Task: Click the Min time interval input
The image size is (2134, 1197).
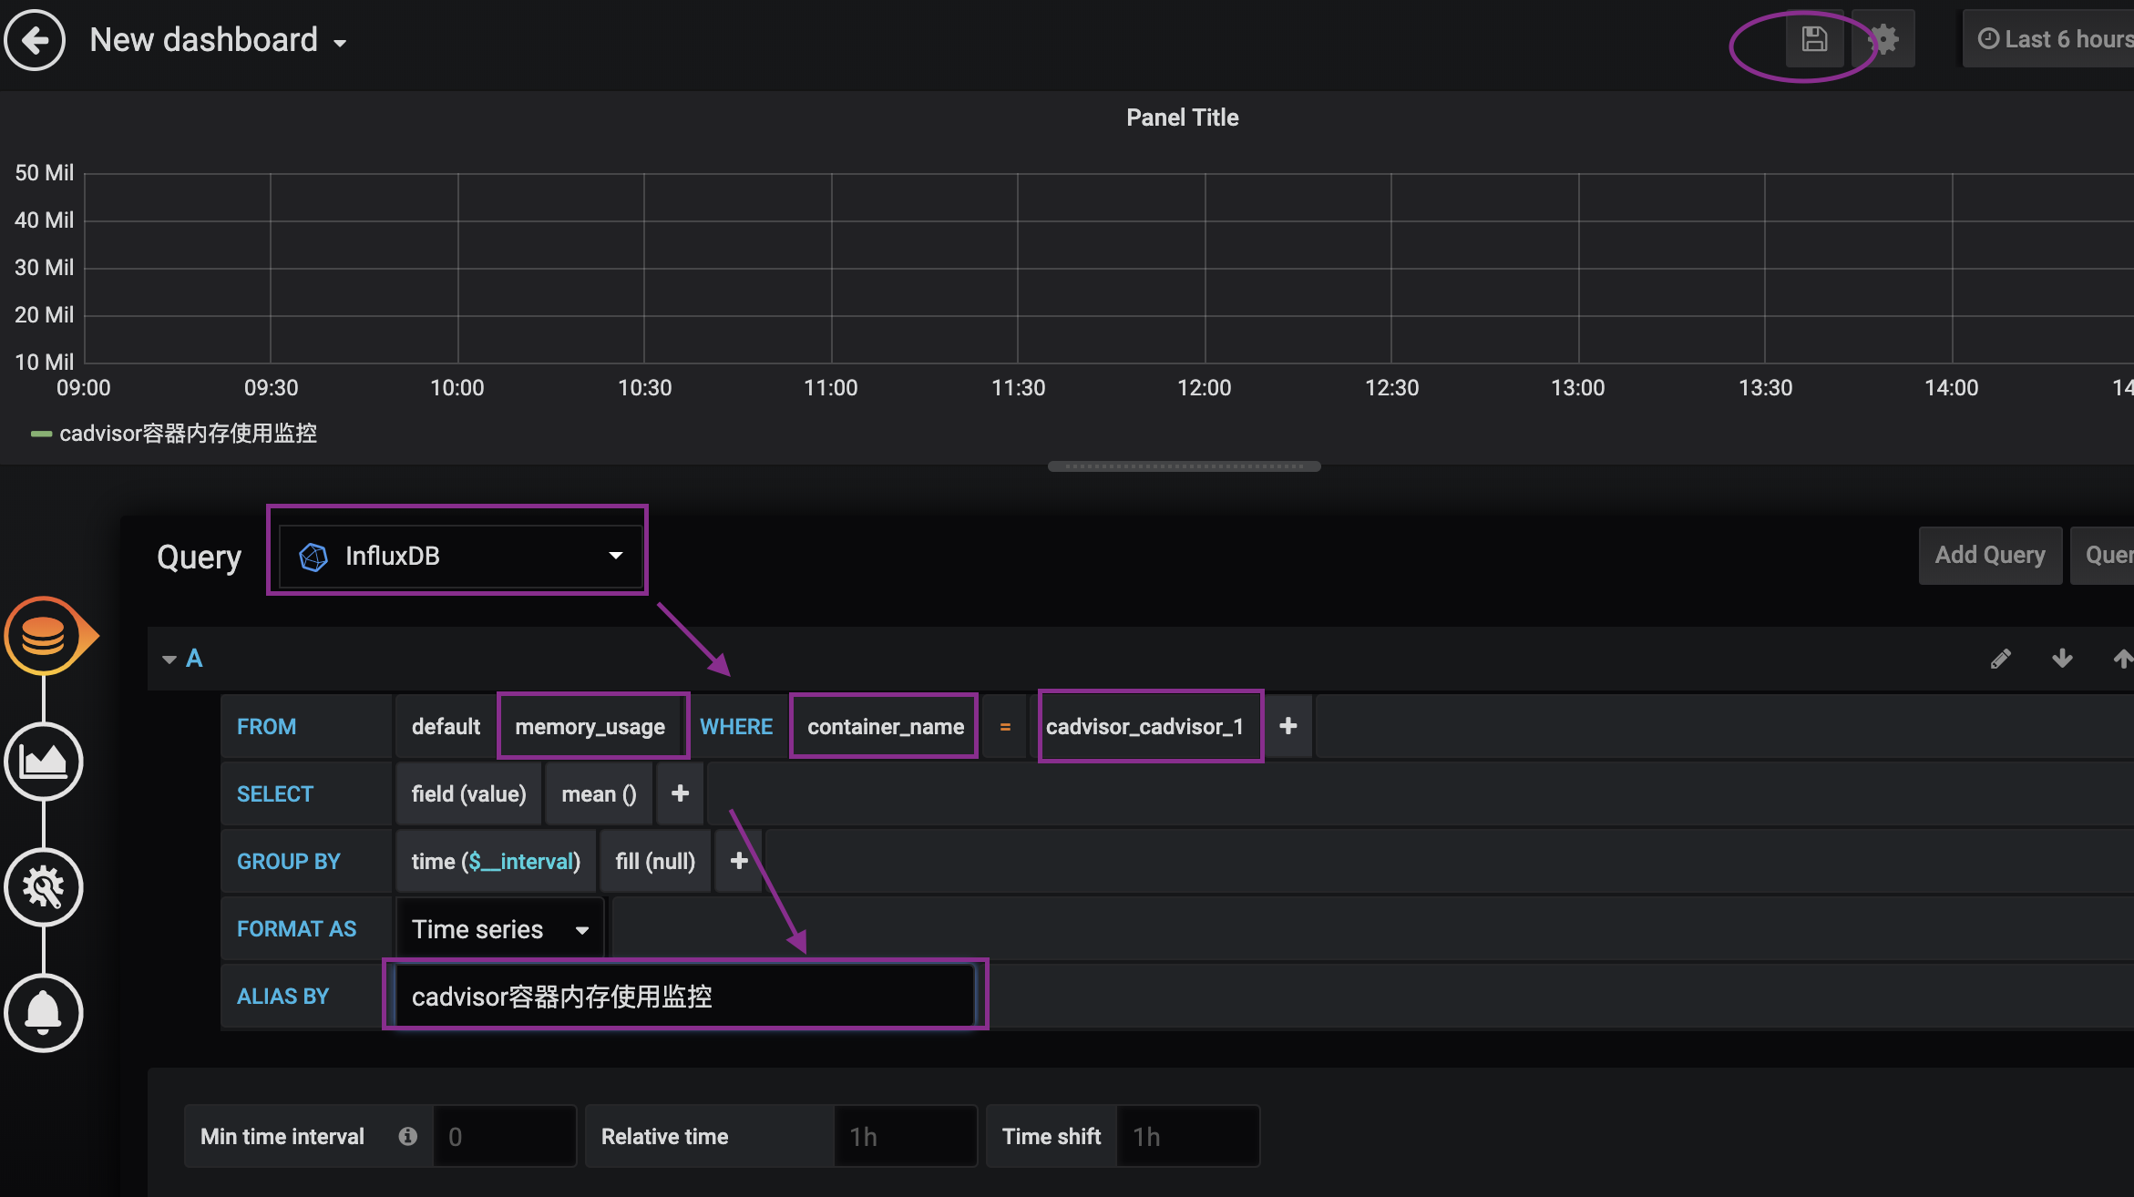Action: tap(505, 1136)
